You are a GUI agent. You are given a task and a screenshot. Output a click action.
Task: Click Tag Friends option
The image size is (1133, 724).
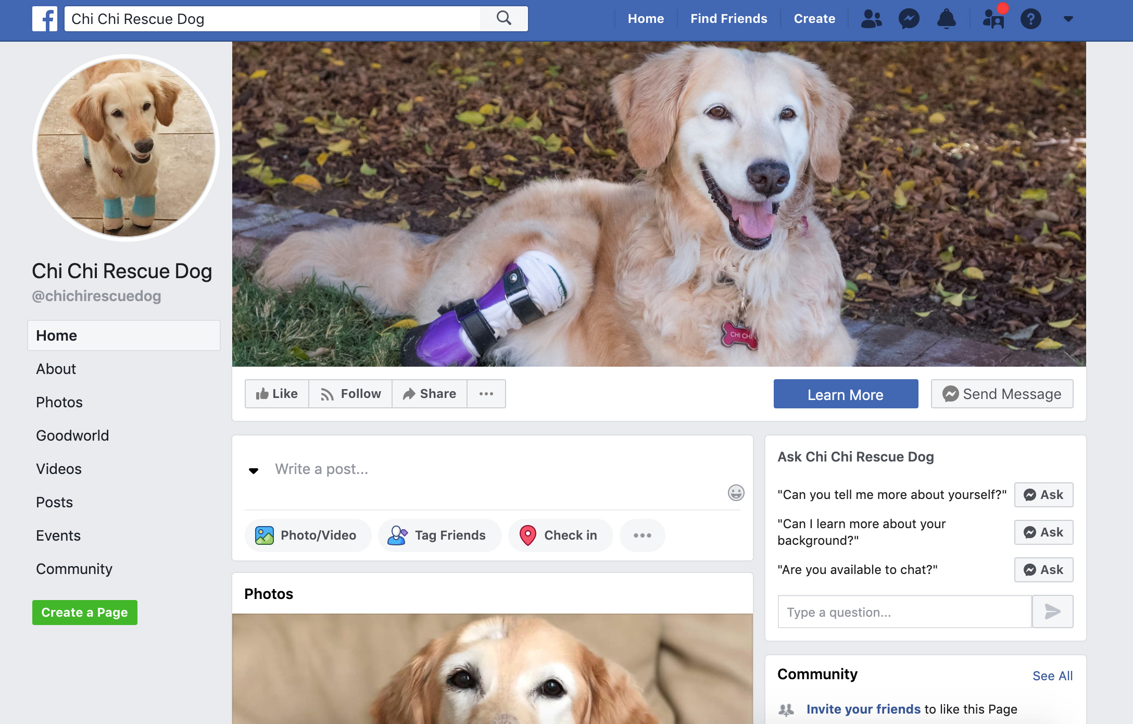click(440, 535)
